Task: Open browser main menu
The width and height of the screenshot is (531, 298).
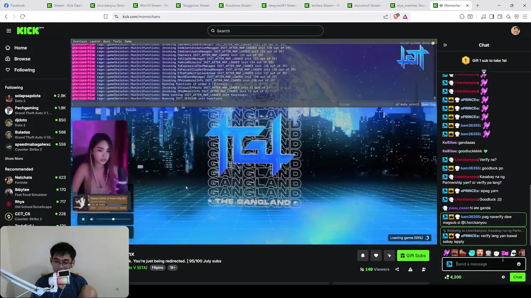Action: [525, 17]
